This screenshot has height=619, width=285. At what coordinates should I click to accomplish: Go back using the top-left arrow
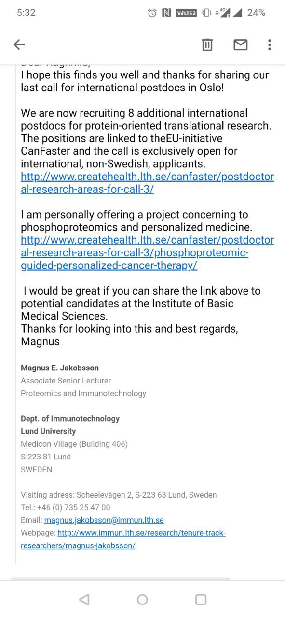[19, 45]
